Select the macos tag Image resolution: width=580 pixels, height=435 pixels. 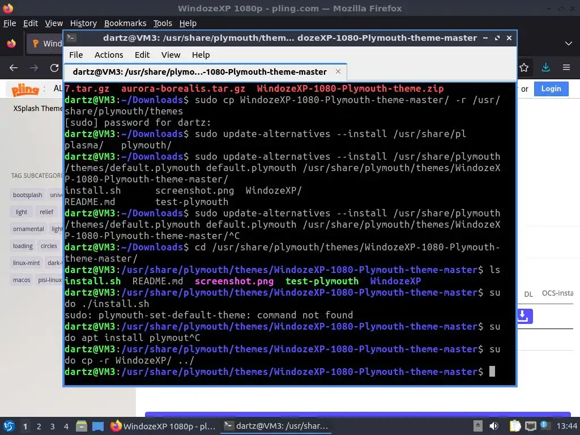coord(22,280)
